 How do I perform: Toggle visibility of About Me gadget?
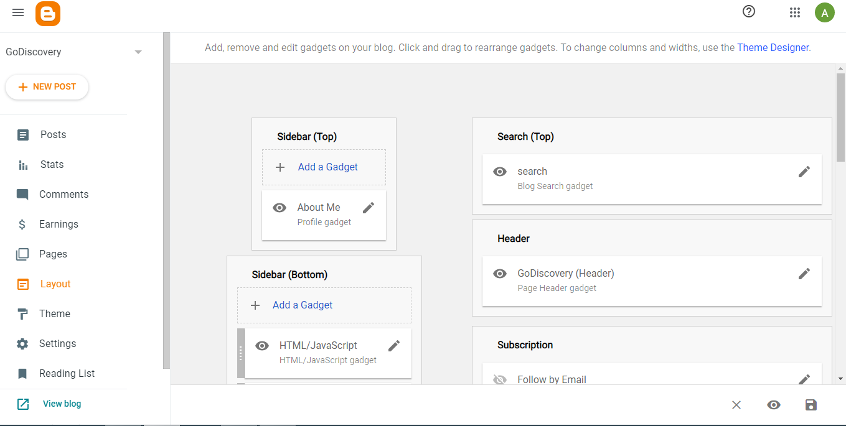280,208
